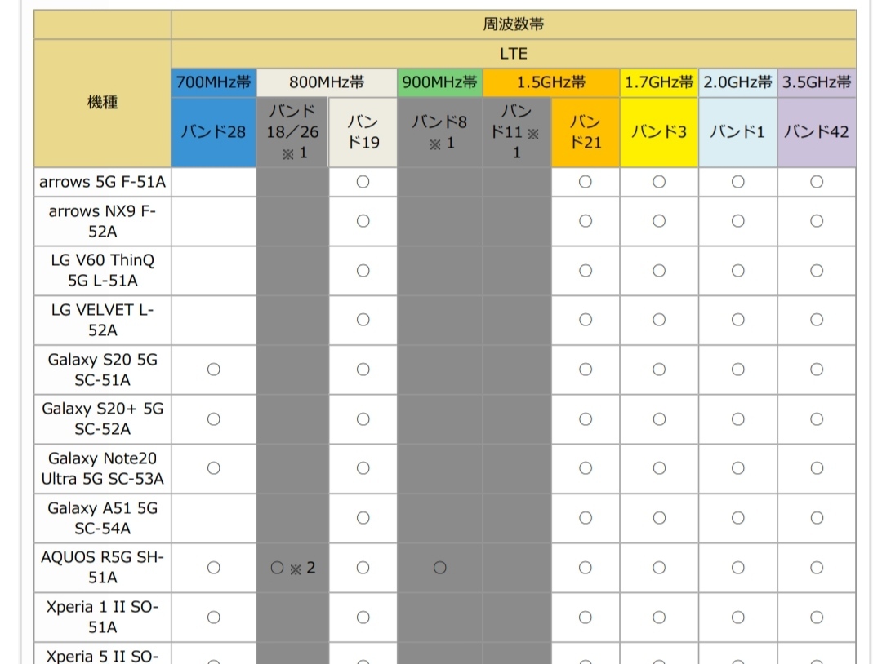Select the blue バンド28 header cell
882x664 pixels.
[213, 132]
